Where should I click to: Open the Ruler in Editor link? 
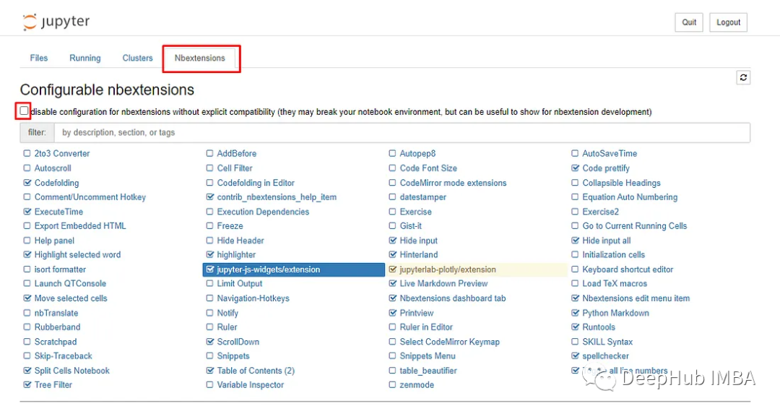(426, 327)
